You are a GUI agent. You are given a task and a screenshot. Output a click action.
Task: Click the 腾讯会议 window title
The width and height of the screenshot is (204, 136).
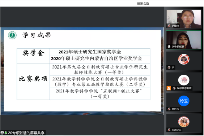143,4
